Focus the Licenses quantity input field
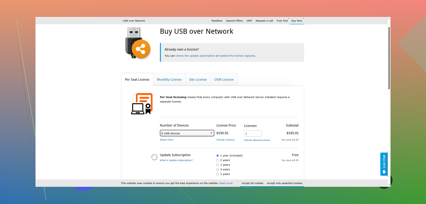 pos(253,134)
